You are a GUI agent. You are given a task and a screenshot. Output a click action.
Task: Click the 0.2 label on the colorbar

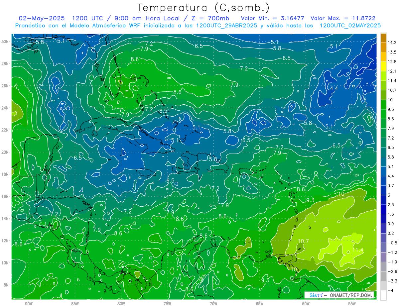point(391,233)
